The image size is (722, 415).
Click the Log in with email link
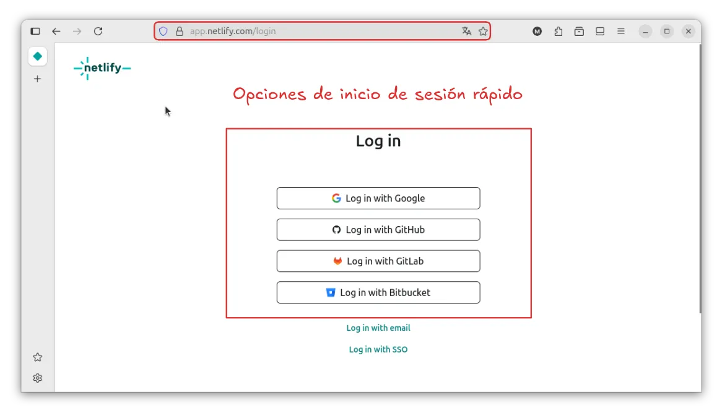point(378,328)
